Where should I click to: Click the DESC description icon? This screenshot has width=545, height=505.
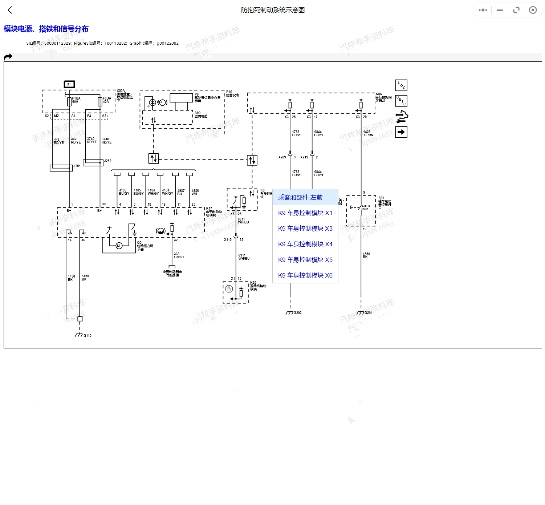click(x=401, y=101)
